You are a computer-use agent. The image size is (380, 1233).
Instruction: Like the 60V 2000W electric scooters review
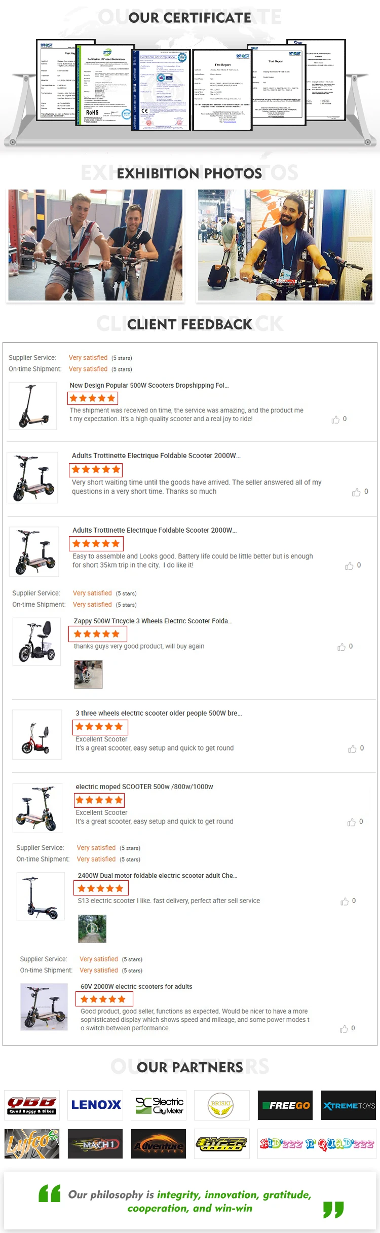[x=344, y=1029]
